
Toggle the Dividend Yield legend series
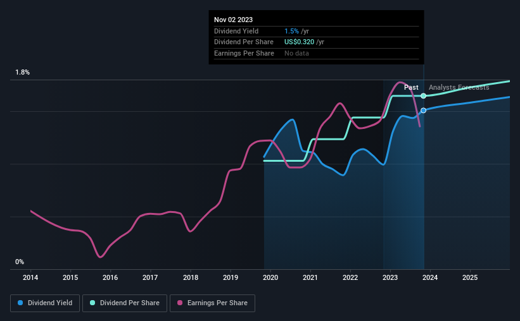pyautogui.click(x=45, y=303)
